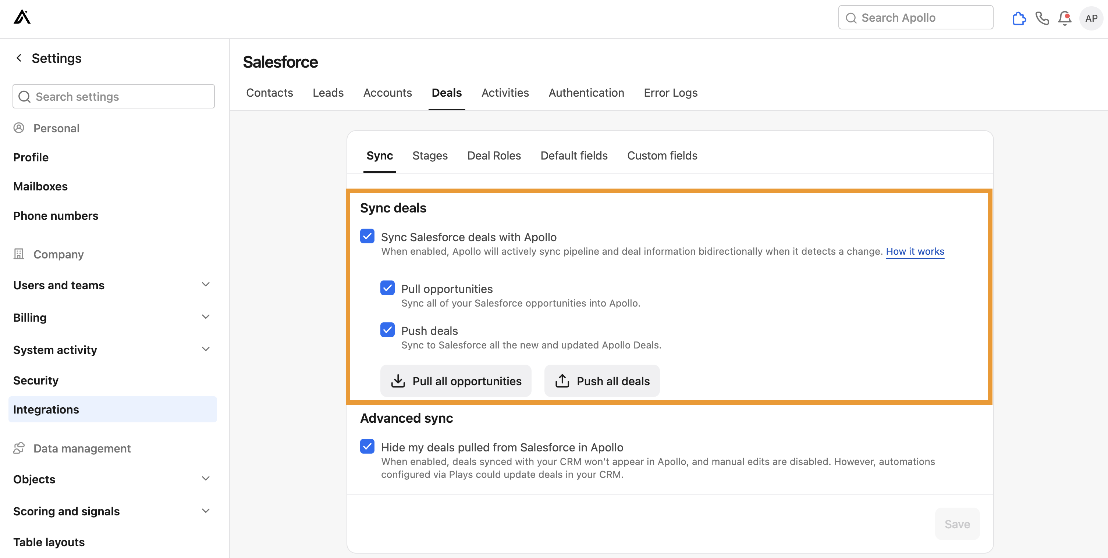The image size is (1108, 558).
Task: Open the notifications bell
Action: pyautogui.click(x=1065, y=18)
